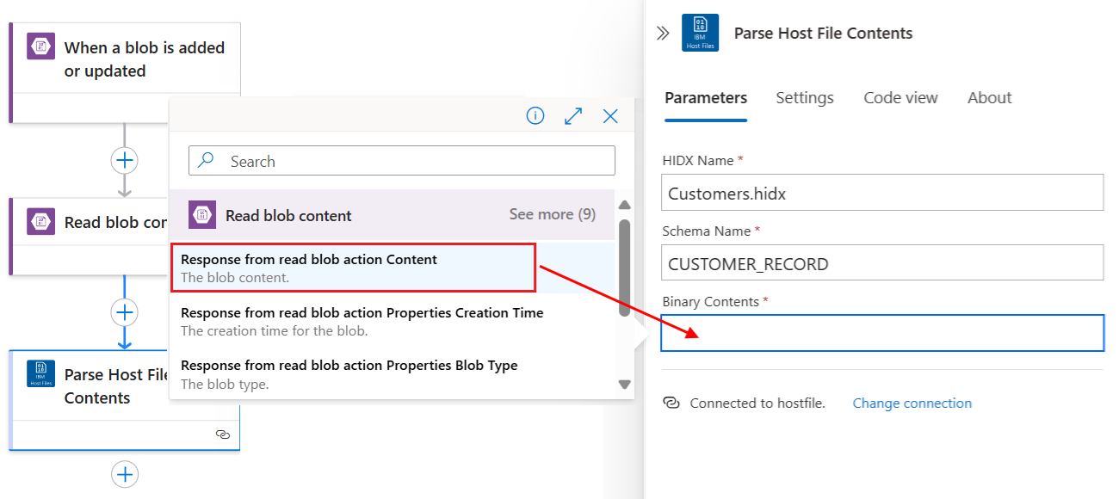Click See more (9) for Read blob content

552,214
